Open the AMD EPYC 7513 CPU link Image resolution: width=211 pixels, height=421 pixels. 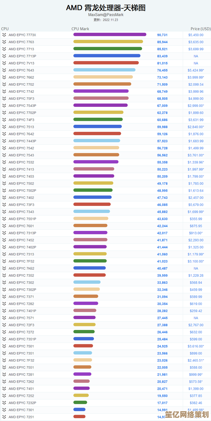click(21, 127)
